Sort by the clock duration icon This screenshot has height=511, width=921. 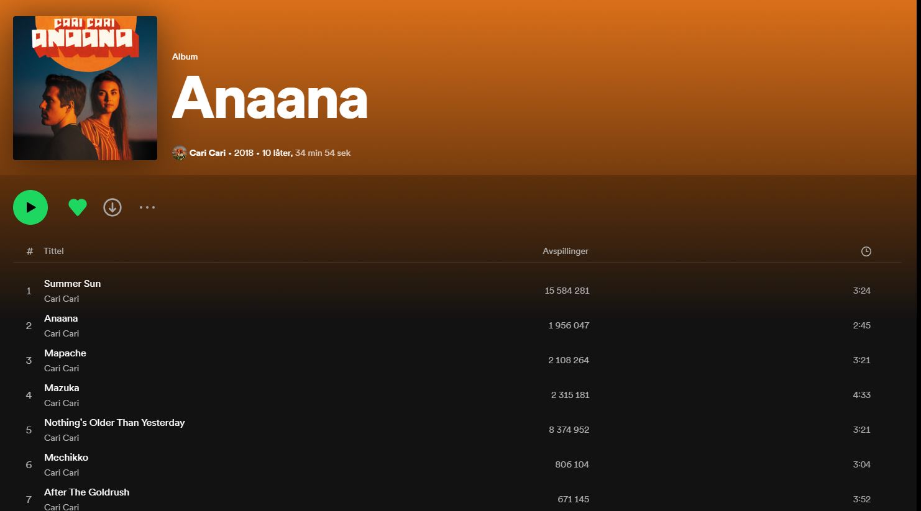tap(866, 251)
